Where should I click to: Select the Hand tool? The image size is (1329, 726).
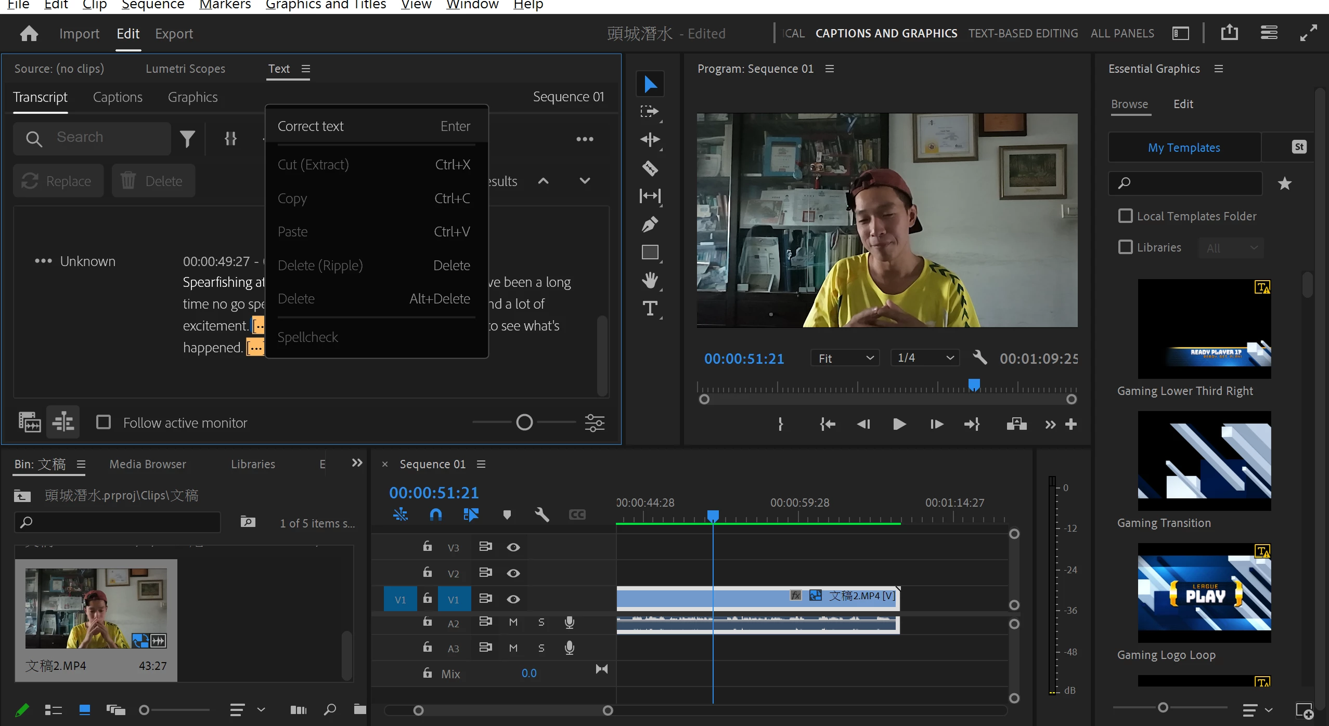[x=650, y=281]
